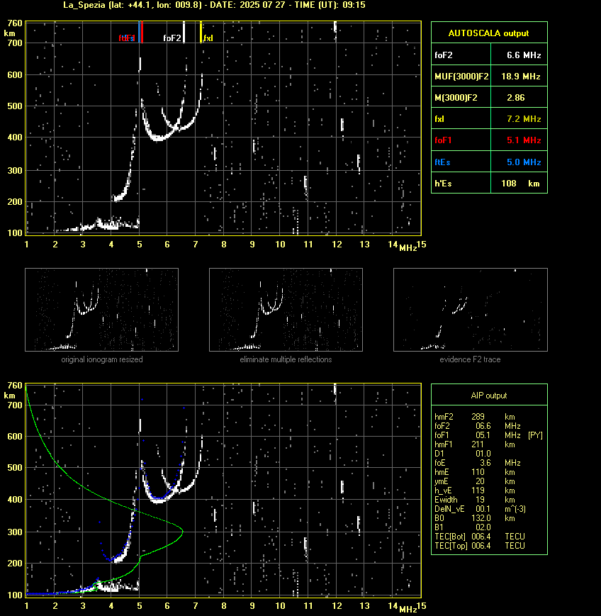Click the 'eliminate multiple reflections' caption
The height and width of the screenshot is (616, 601).
click(x=286, y=359)
